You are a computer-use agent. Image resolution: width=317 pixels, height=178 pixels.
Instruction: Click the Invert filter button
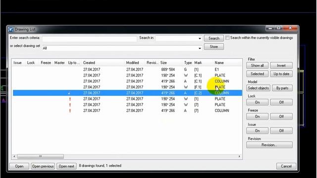(281, 65)
